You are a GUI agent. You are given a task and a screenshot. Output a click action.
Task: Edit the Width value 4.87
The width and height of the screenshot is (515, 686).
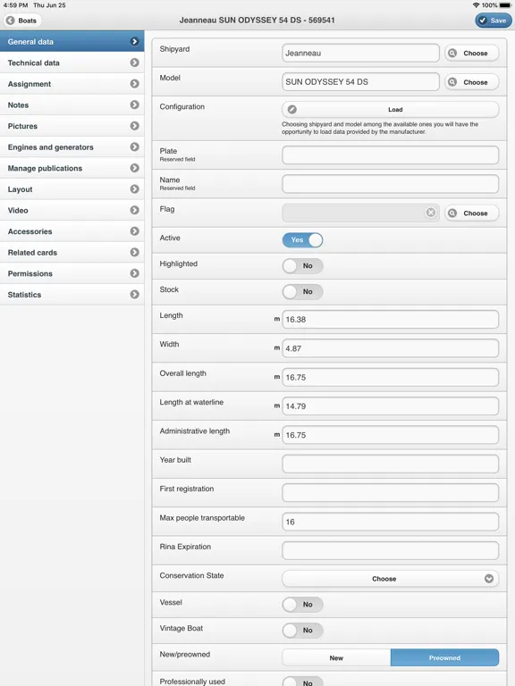pyautogui.click(x=390, y=348)
